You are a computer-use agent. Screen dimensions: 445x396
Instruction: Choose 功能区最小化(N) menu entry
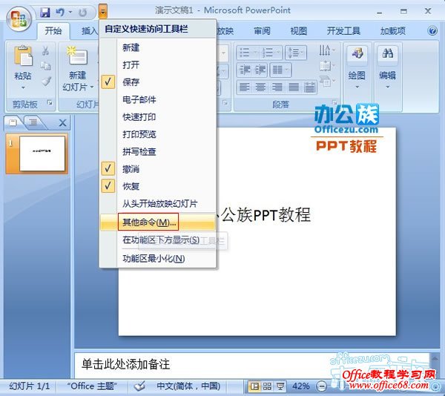pos(158,258)
